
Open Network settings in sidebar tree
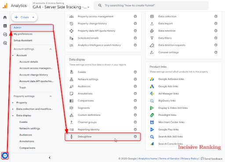[x=29, y=128]
